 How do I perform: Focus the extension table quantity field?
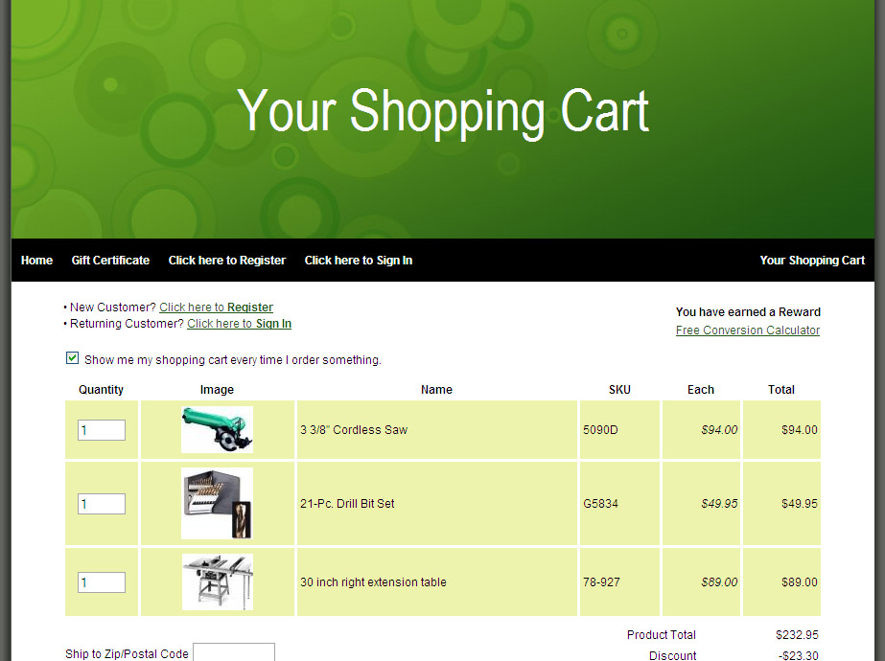pos(102,582)
